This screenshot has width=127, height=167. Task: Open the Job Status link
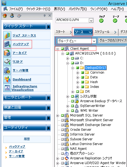24,35
